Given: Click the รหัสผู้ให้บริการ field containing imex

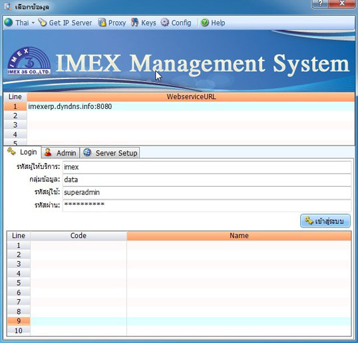Looking at the screenshot, I should [x=207, y=167].
